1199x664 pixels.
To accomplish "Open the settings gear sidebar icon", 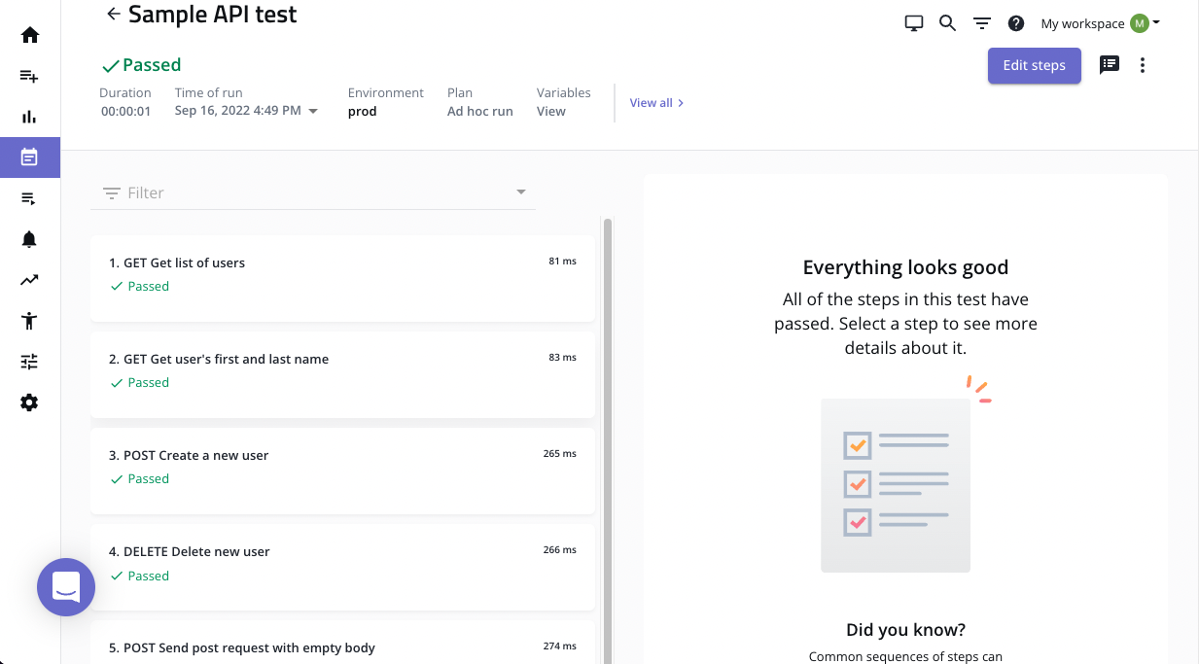I will (x=29, y=402).
